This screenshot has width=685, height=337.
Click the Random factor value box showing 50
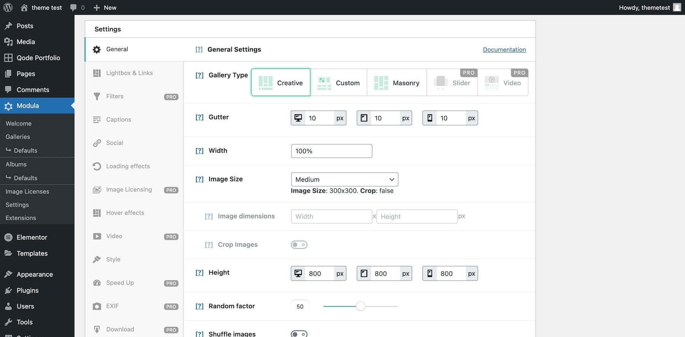300,306
